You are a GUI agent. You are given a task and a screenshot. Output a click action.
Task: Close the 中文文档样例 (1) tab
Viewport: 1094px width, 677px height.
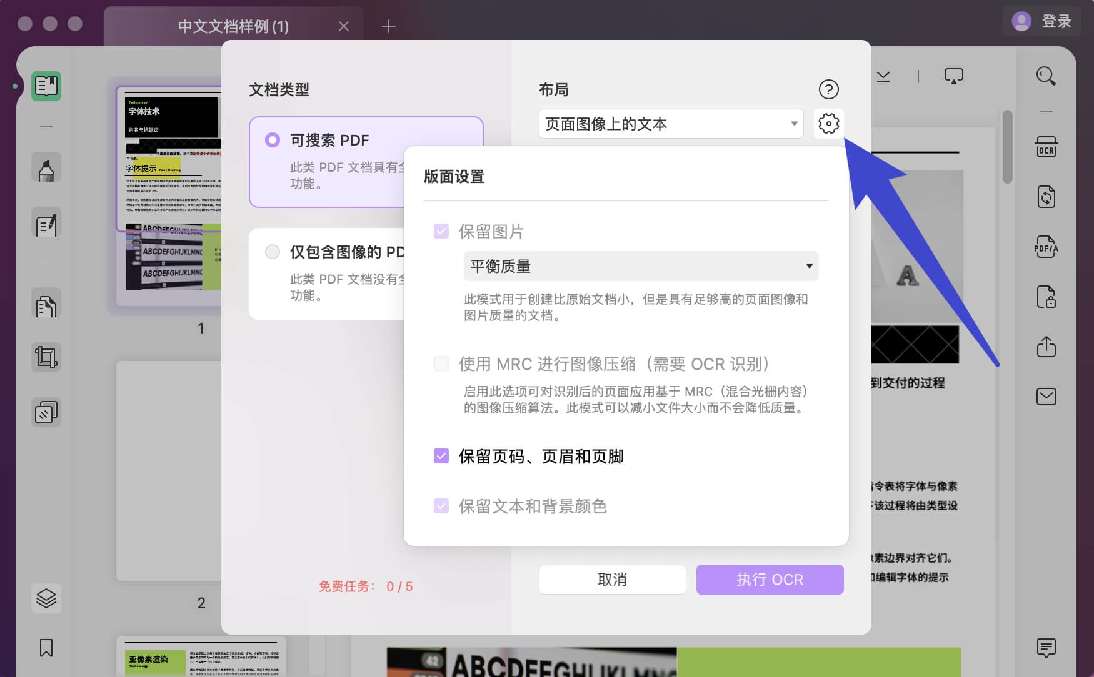pyautogui.click(x=343, y=26)
